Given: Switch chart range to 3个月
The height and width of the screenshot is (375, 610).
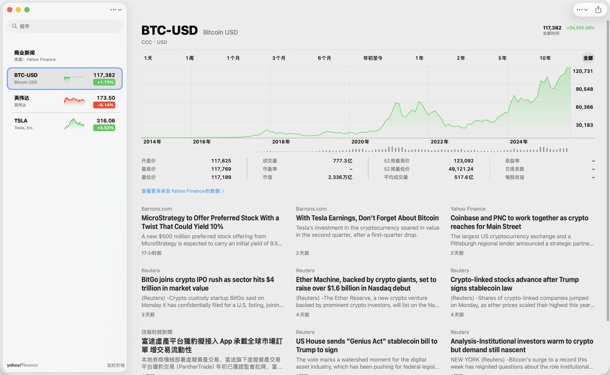Looking at the screenshot, I should 279,58.
